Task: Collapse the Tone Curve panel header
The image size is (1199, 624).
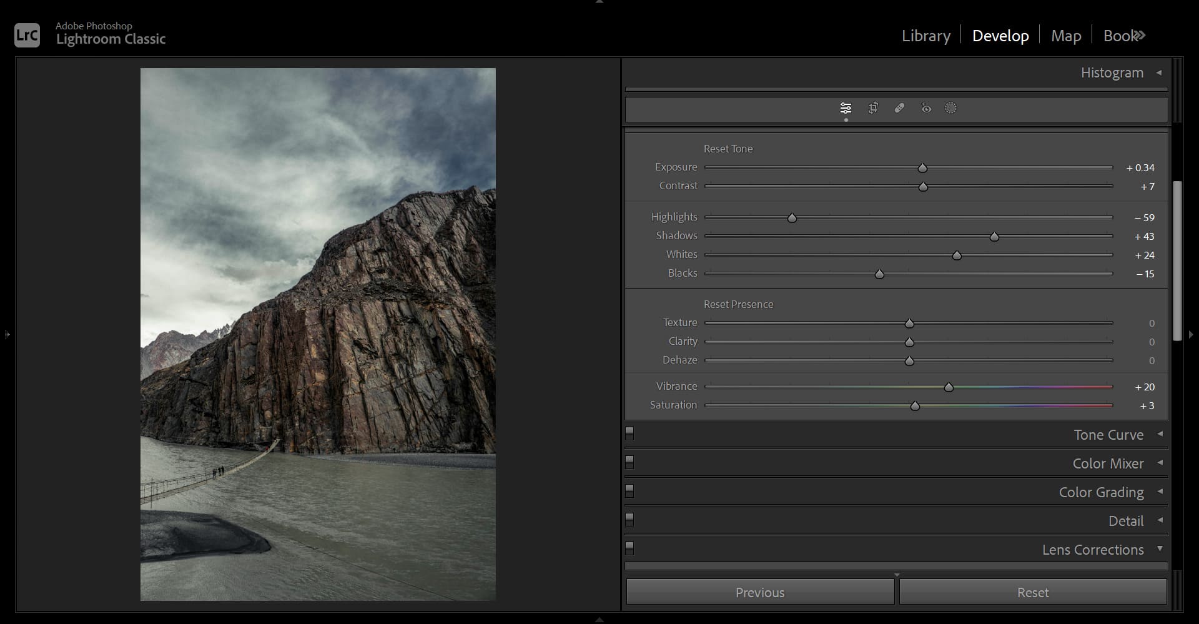Action: (1159, 434)
